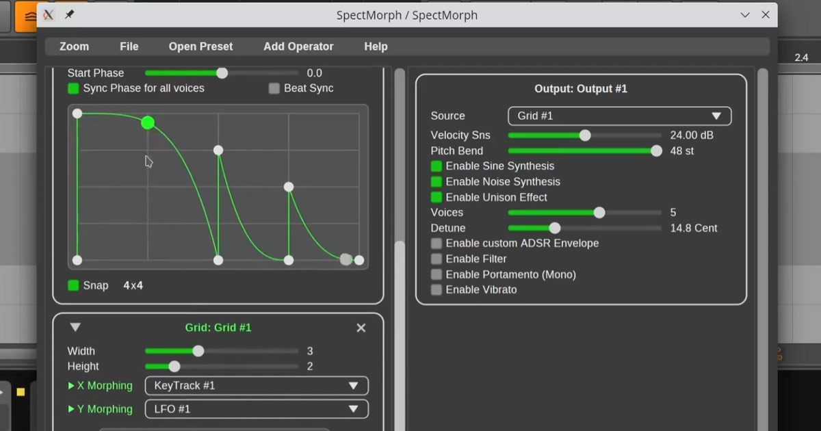Close the Grid: Grid #1 panel
821x431 pixels.
pyautogui.click(x=361, y=328)
